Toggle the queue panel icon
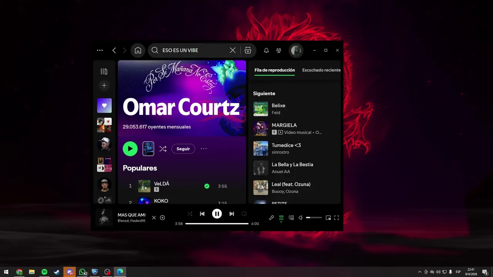 [x=281, y=218]
